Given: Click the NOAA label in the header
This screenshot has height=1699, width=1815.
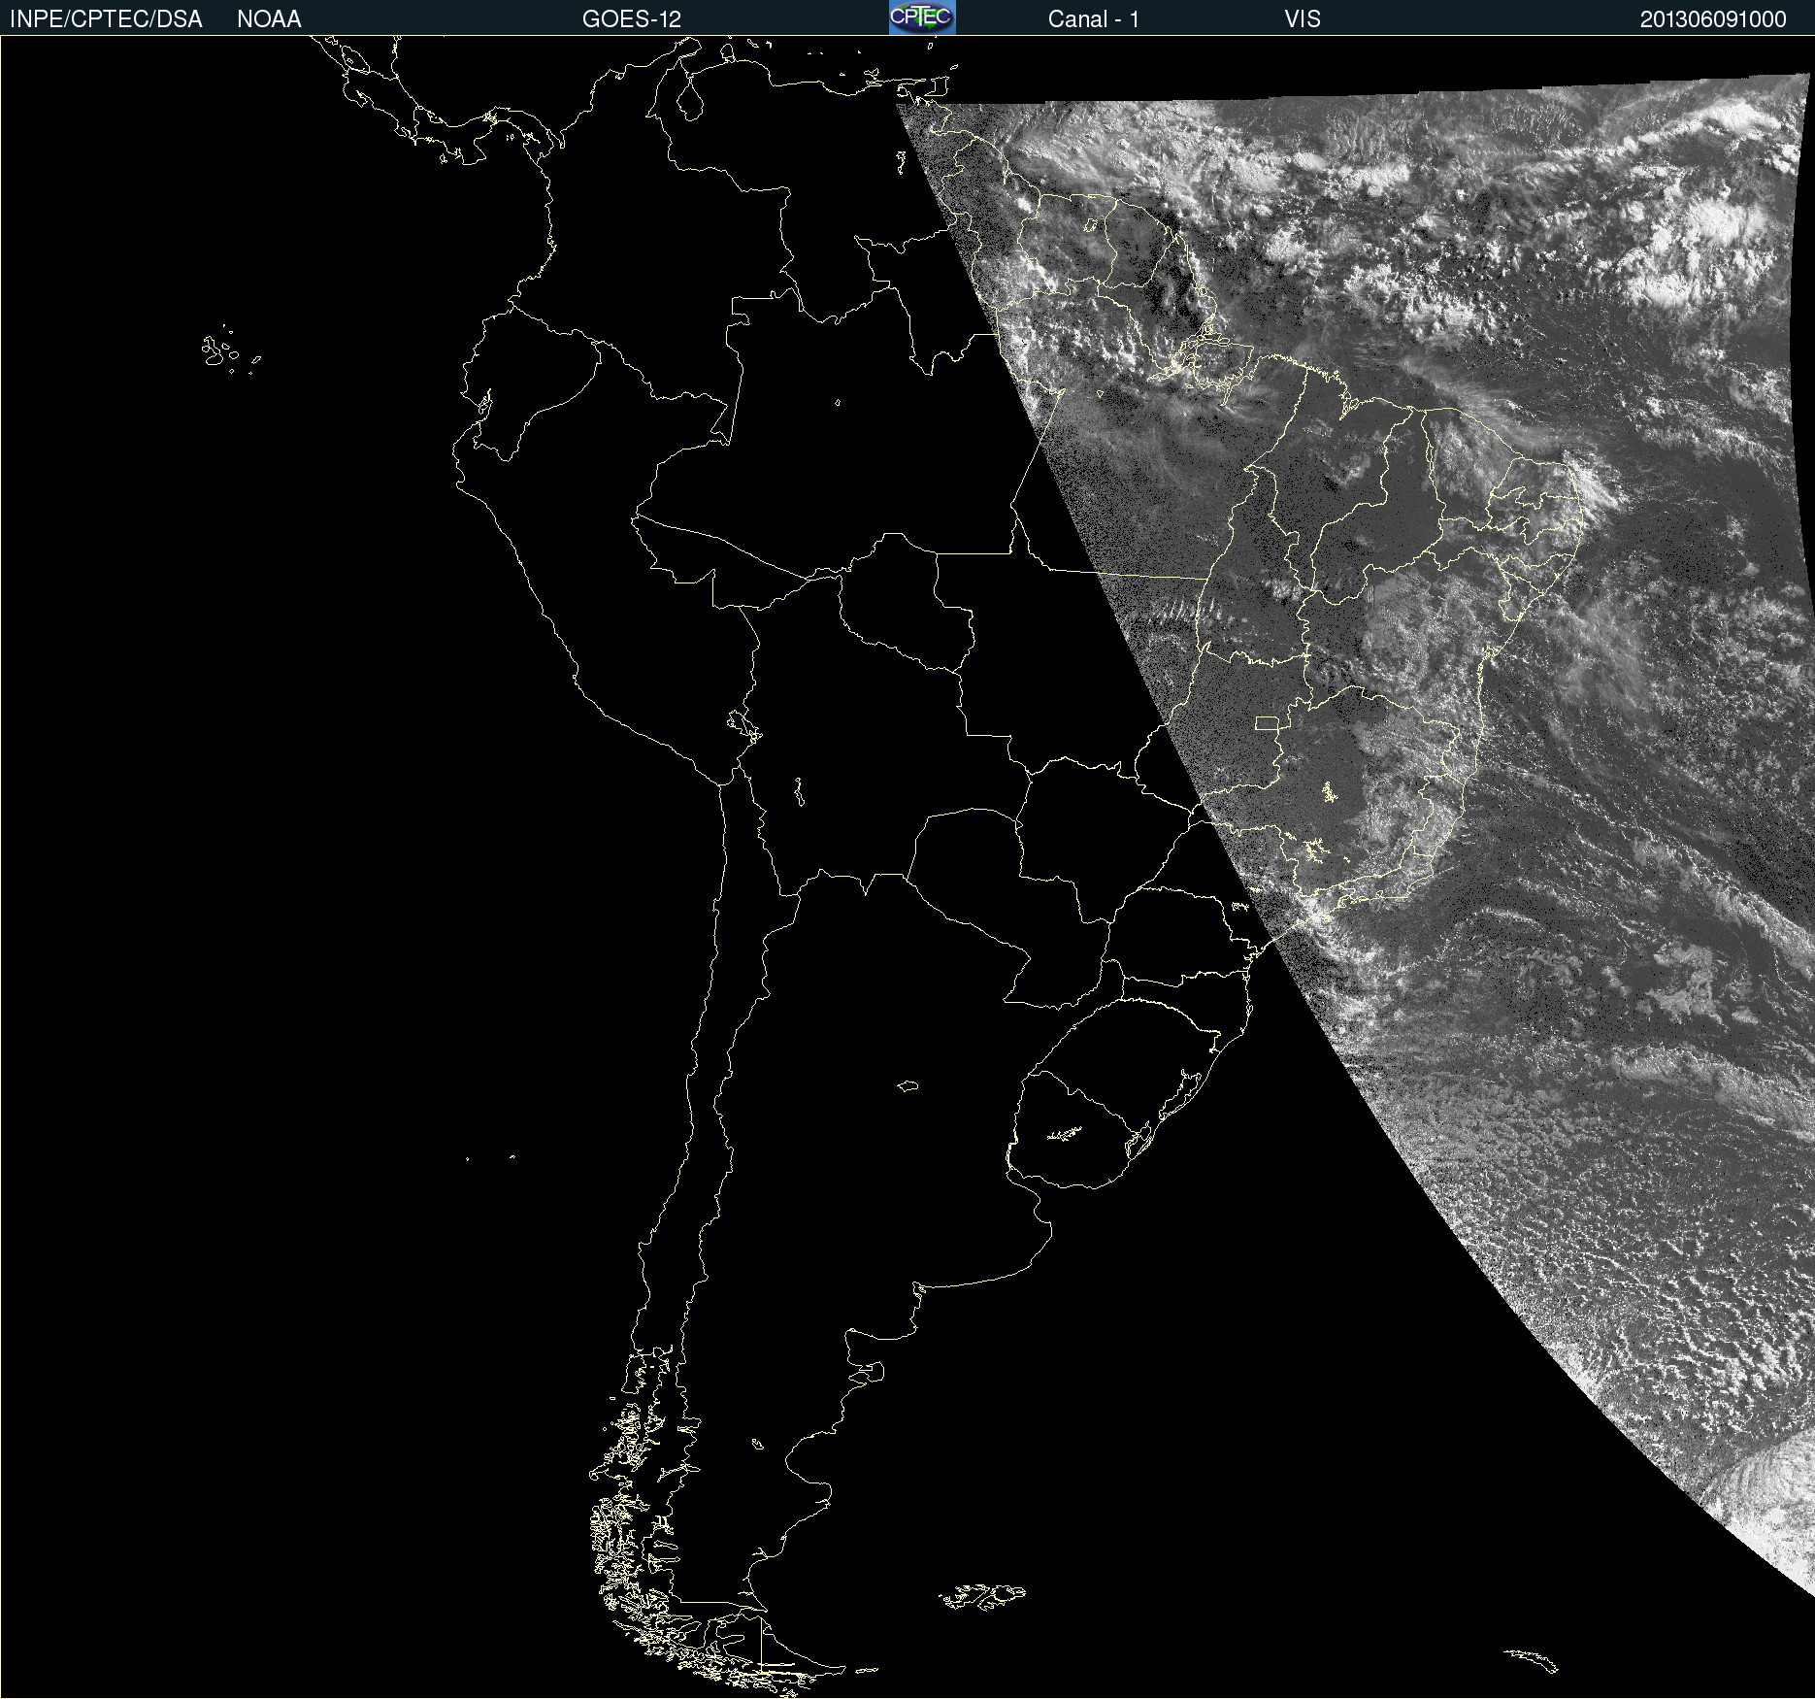Looking at the screenshot, I should coord(269,19).
